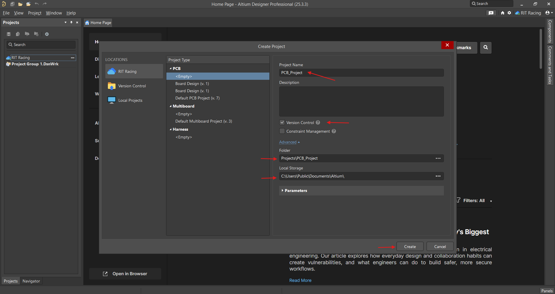This screenshot has width=555, height=294.
Task: Switch to Projects panel tab at bottom
Action: tap(11, 281)
